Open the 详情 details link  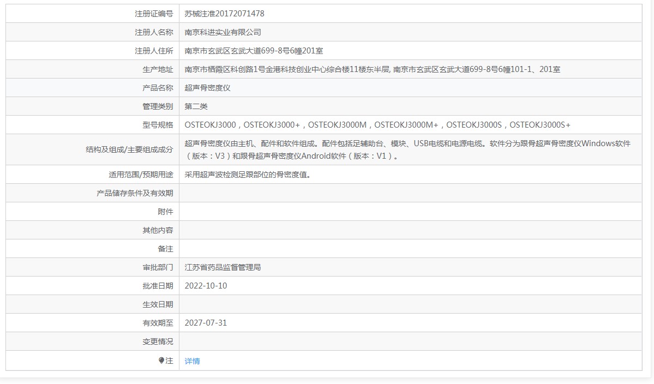[193, 361]
